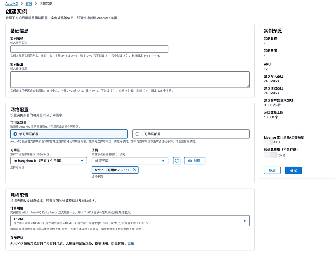Confirm with the 确定 button

[293, 170]
